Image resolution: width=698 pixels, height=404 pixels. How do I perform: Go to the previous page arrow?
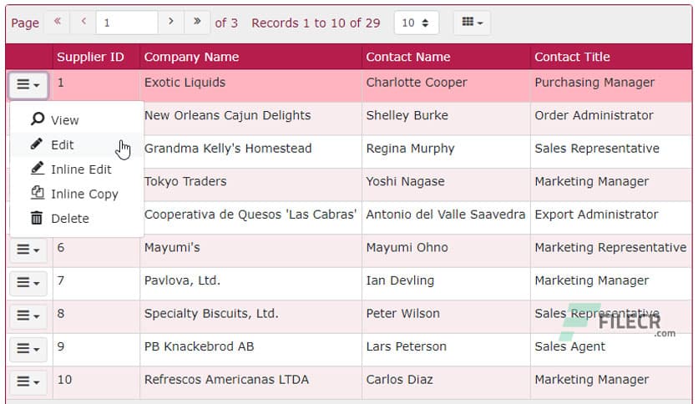click(83, 23)
